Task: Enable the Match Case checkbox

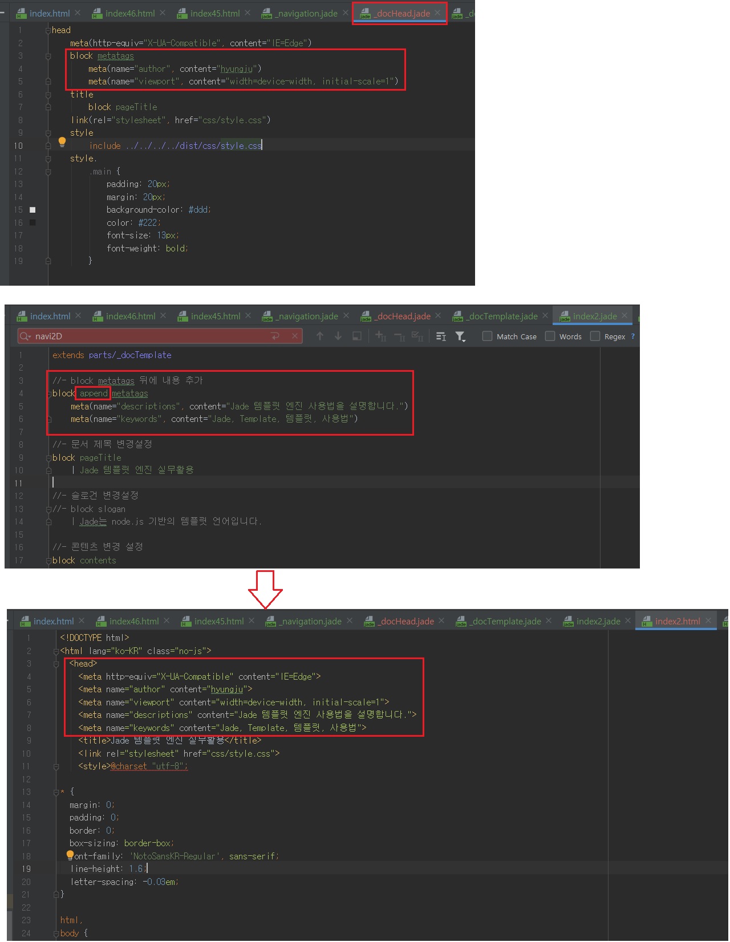Action: point(487,336)
